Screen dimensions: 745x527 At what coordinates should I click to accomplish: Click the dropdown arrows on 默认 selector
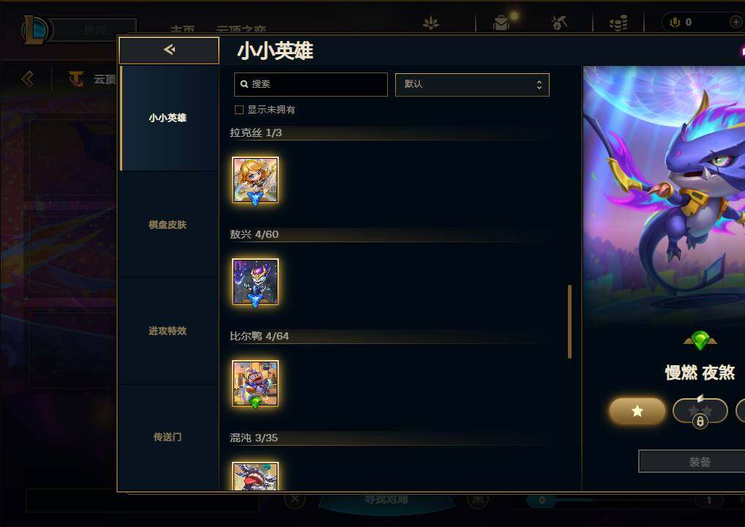[x=539, y=85]
